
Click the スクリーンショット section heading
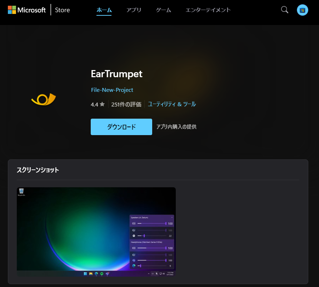click(x=38, y=170)
